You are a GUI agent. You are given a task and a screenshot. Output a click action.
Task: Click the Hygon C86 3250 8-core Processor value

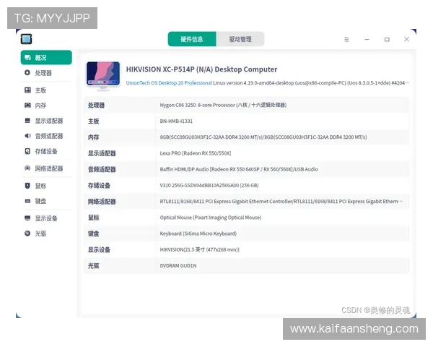tap(223, 105)
